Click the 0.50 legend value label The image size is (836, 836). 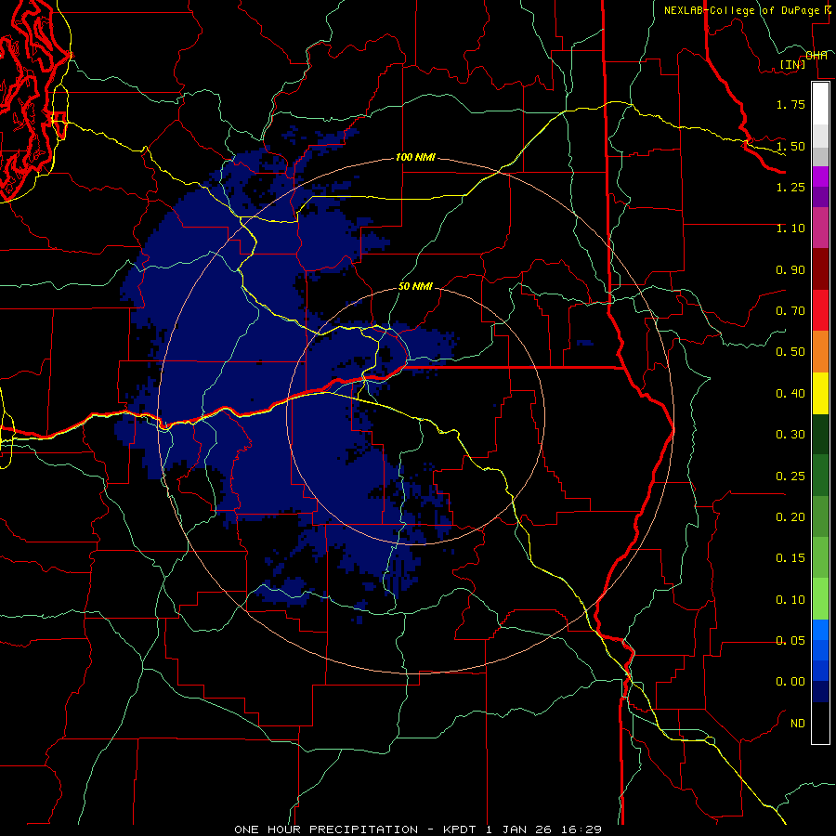[x=790, y=352]
